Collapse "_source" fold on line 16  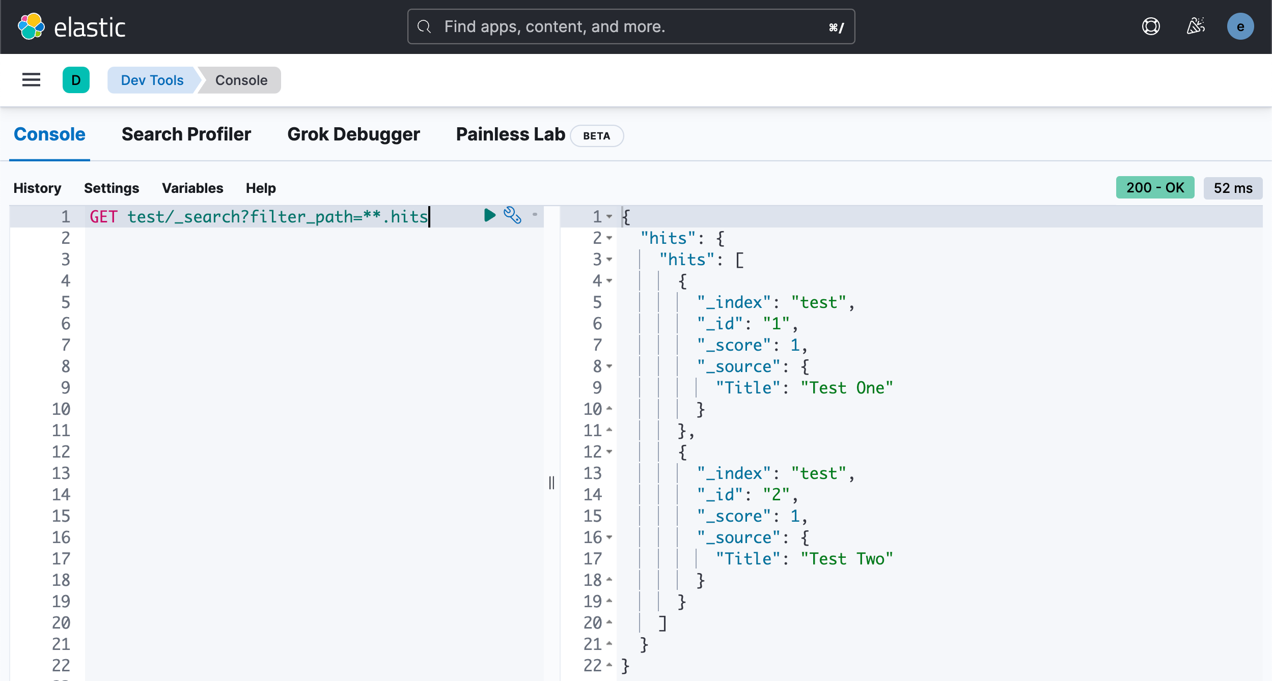609,537
